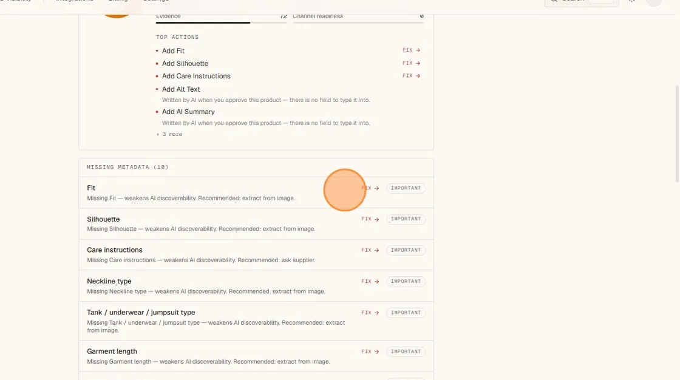Select the 'Care instructions' metadata title
The image size is (680, 380).
click(x=115, y=250)
